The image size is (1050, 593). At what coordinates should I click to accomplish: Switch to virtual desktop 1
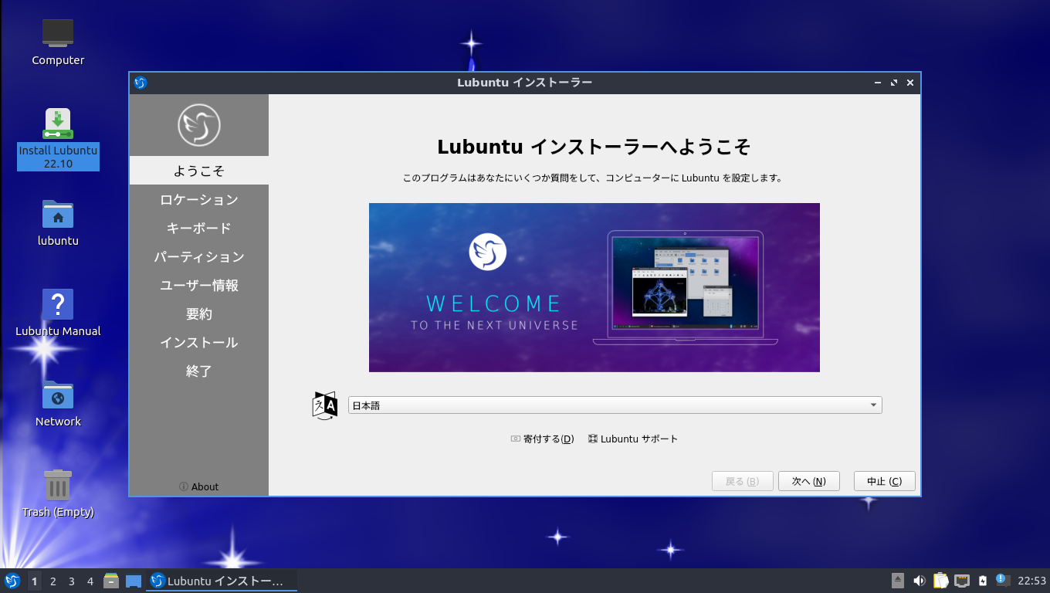[34, 581]
